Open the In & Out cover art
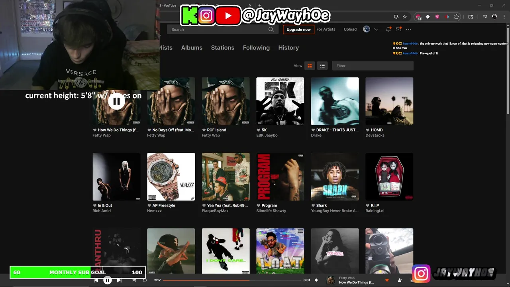The image size is (510, 287). point(116,177)
